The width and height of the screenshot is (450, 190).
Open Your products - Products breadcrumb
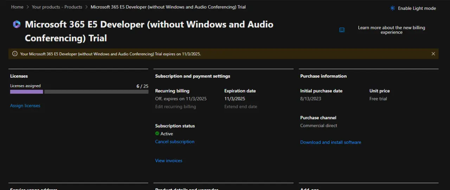coord(57,7)
